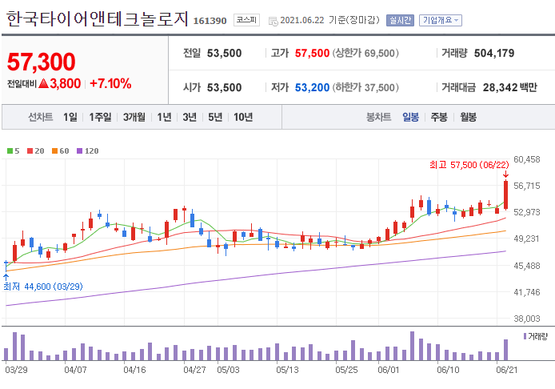This screenshot has height=389, width=555.
Task: Click the change percent +7.10%
Action: (110, 83)
